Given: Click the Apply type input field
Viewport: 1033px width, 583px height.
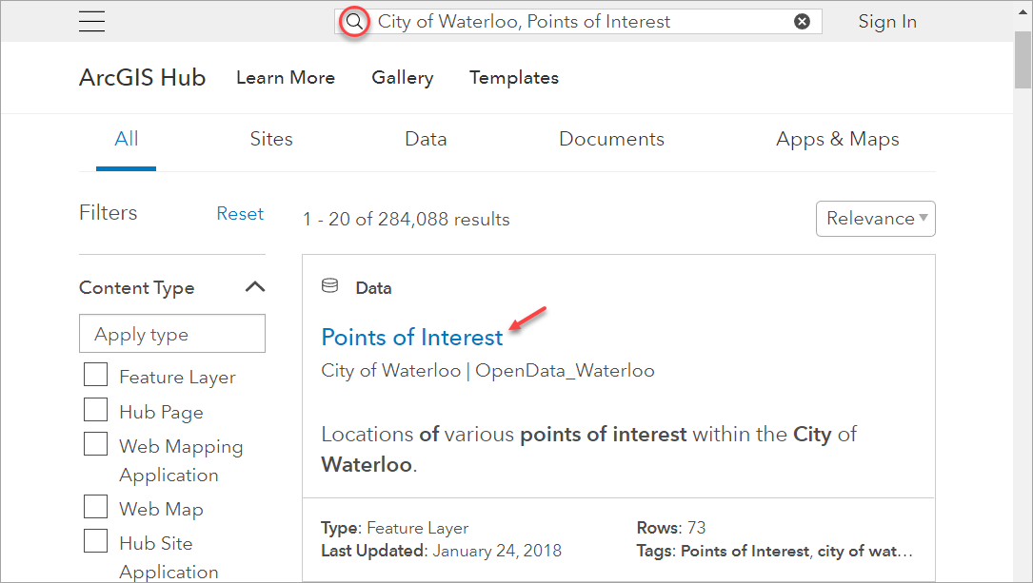Looking at the screenshot, I should click(172, 334).
